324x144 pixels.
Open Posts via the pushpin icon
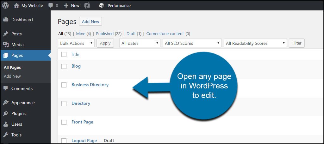click(x=6, y=34)
